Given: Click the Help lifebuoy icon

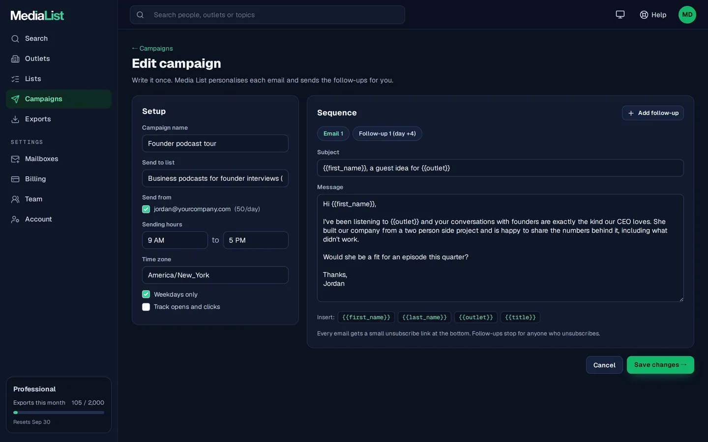Looking at the screenshot, I should point(644,15).
